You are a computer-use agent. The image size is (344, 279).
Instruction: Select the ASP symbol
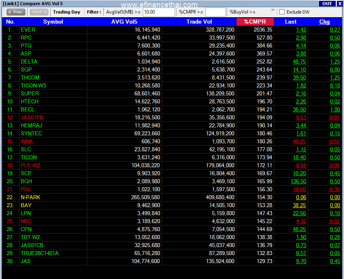coord(26,53)
